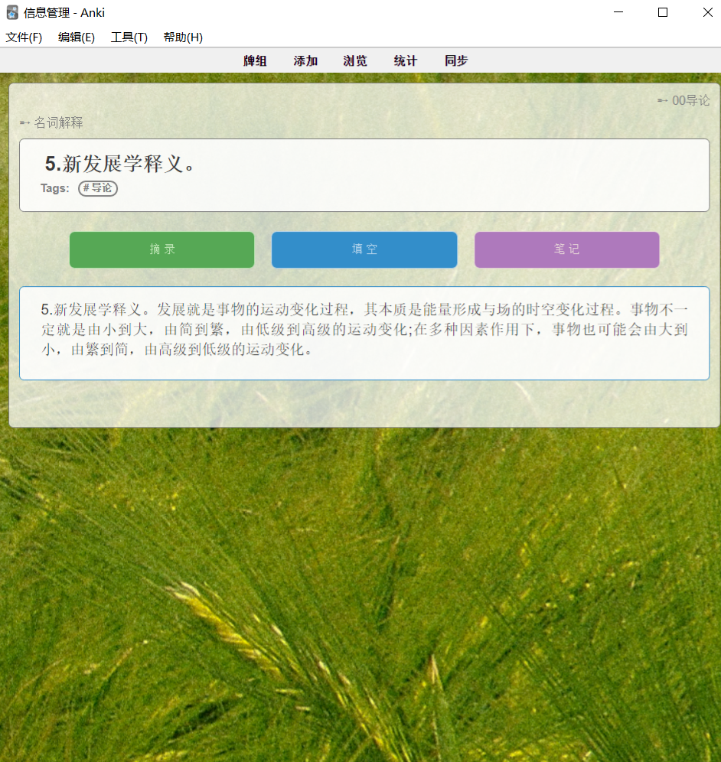721x762 pixels.
Task: Open the 帮助(H) menu
Action: click(x=183, y=37)
